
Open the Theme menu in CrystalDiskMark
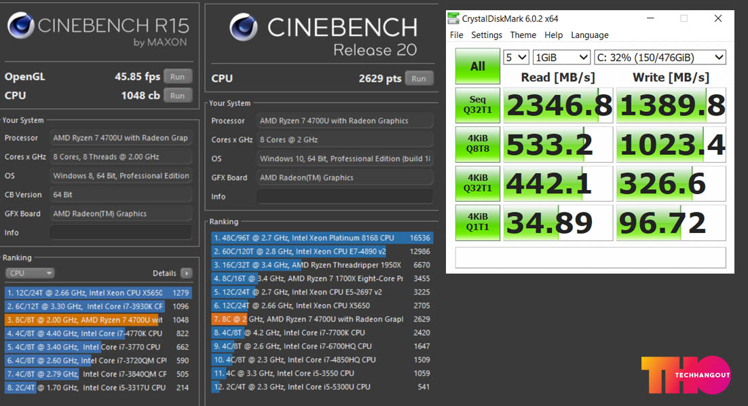pos(523,35)
